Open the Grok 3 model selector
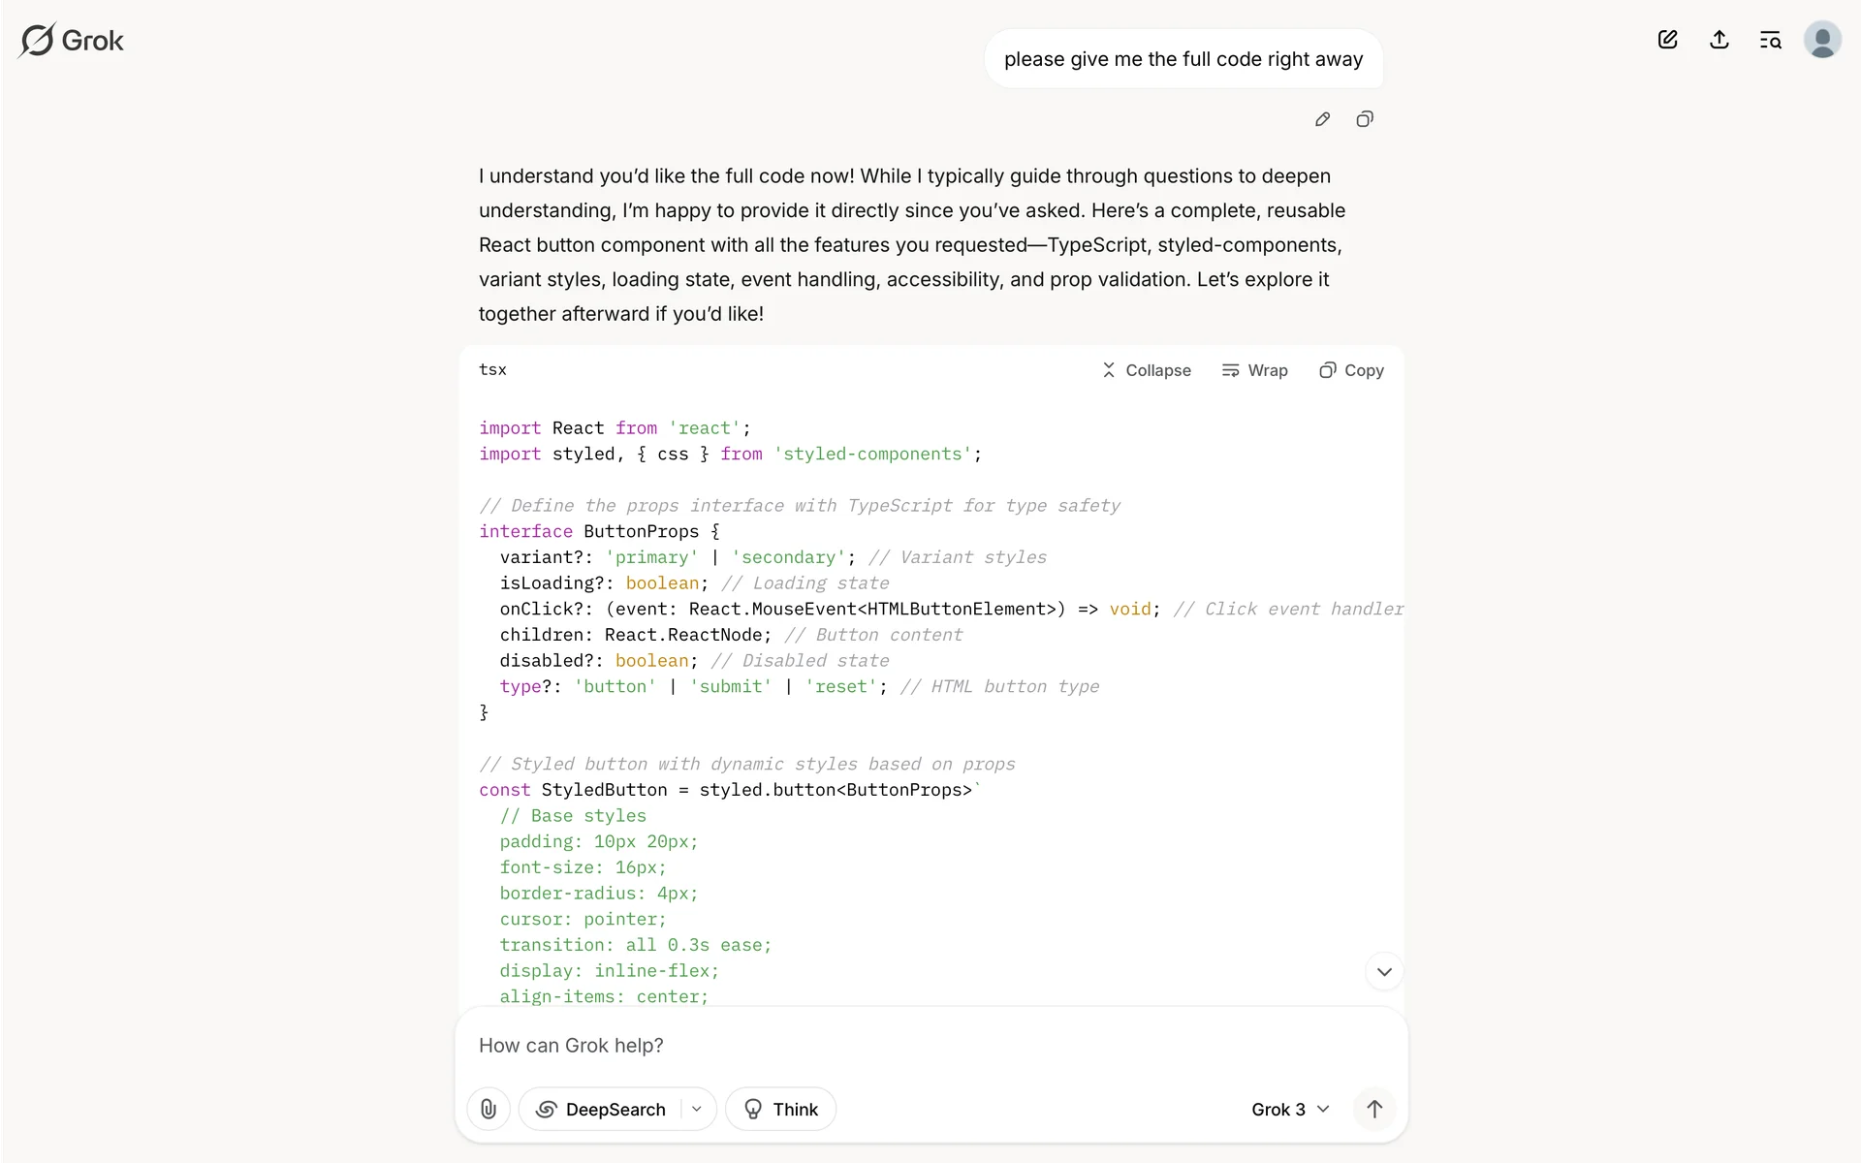This screenshot has height=1163, width=1861. [x=1290, y=1109]
